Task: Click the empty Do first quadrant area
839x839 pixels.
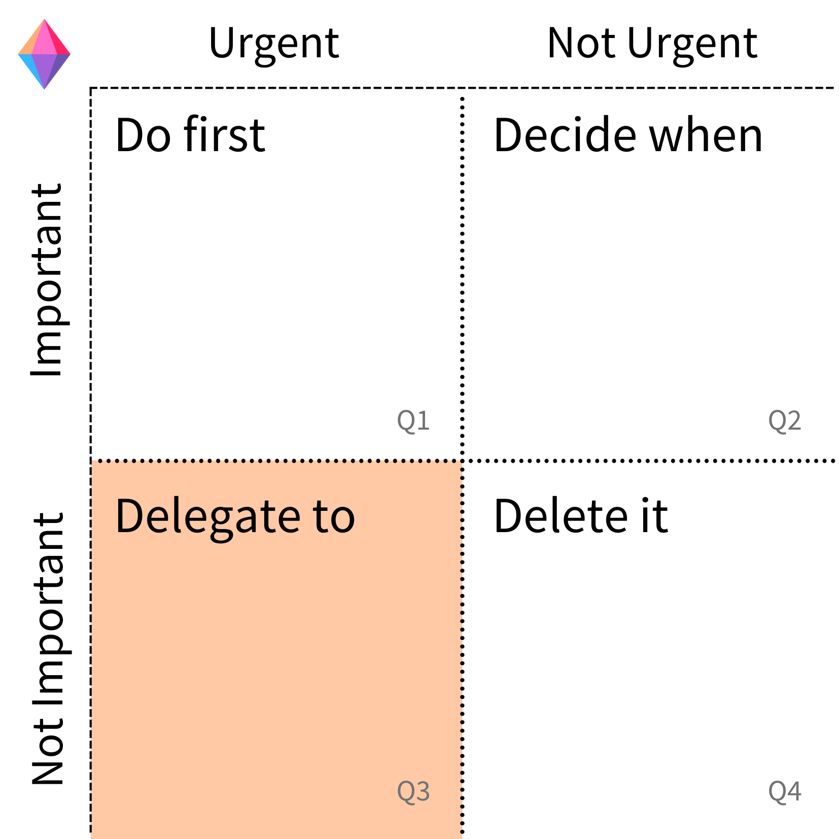Action: 276,284
